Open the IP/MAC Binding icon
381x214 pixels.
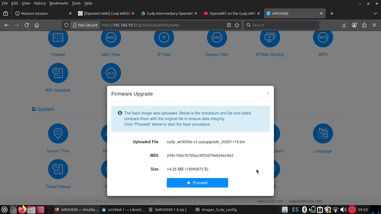click(270, 38)
